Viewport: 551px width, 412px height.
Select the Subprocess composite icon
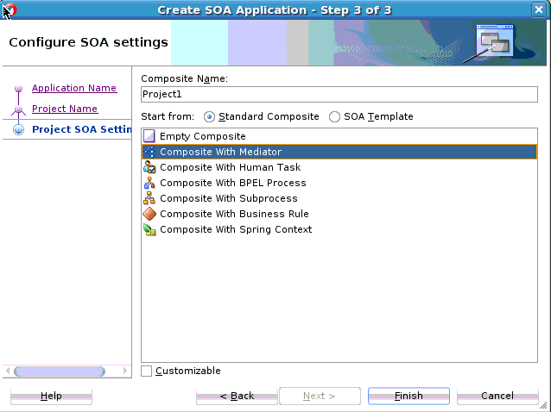(x=149, y=198)
